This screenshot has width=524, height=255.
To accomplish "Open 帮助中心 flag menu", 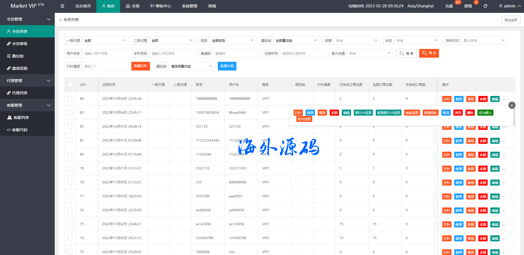I will (161, 6).
